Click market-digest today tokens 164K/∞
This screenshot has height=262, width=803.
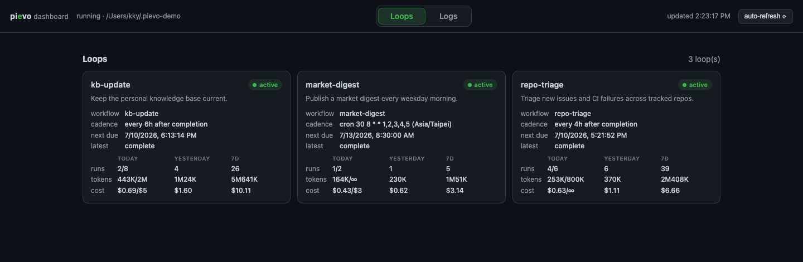click(x=345, y=179)
